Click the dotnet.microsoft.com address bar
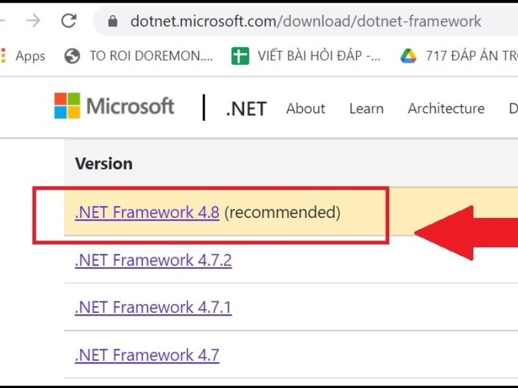Viewport: 518px width, 388px height. tap(306, 21)
